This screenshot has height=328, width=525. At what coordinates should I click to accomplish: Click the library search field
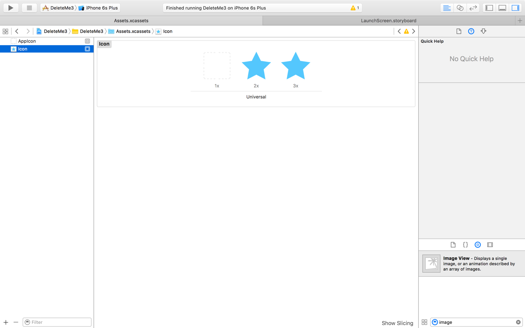click(x=476, y=322)
